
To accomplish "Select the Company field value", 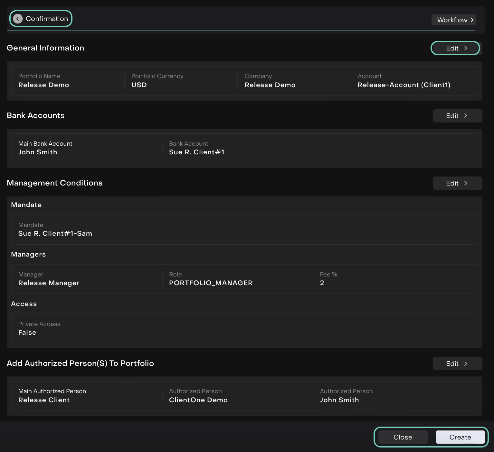I will (270, 85).
